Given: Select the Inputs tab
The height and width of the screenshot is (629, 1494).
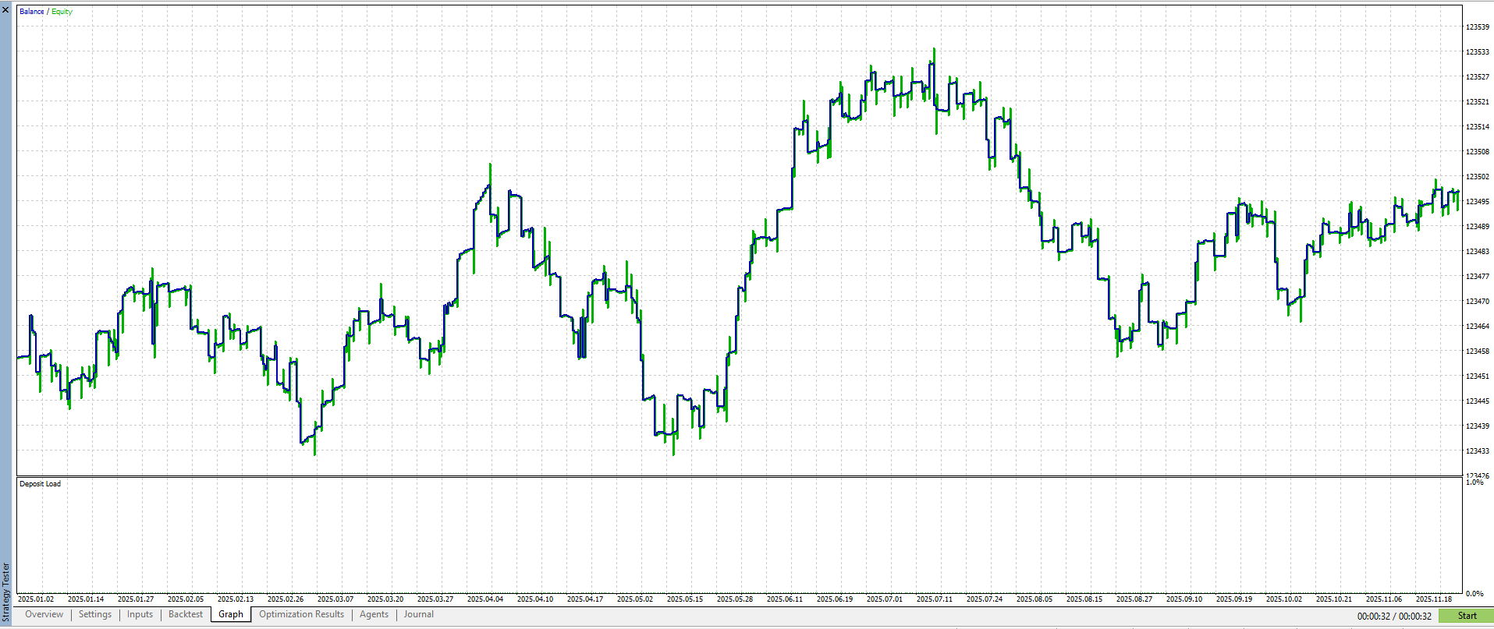Looking at the screenshot, I should tap(140, 615).
